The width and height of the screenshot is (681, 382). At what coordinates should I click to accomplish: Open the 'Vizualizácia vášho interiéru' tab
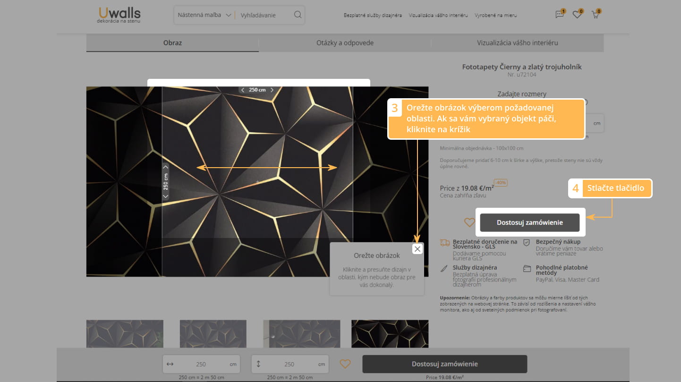click(x=517, y=43)
